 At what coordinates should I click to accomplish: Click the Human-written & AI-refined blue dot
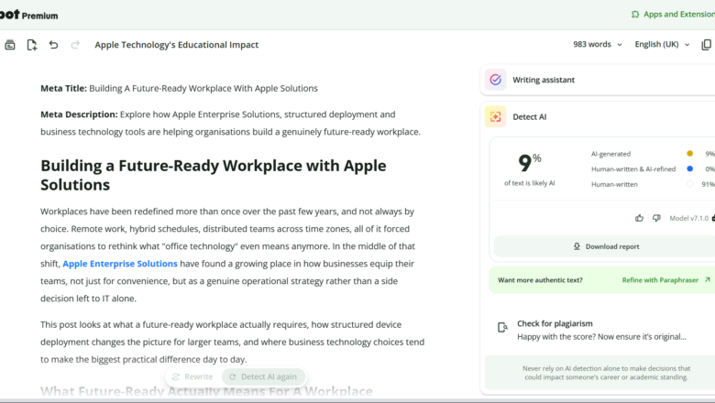690,169
